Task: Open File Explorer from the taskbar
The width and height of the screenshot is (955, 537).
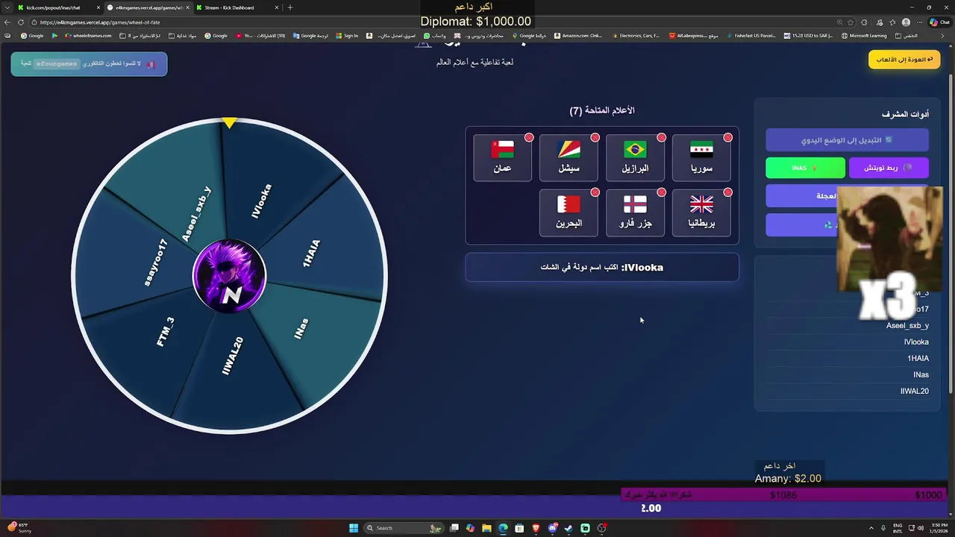Action: coord(486,528)
